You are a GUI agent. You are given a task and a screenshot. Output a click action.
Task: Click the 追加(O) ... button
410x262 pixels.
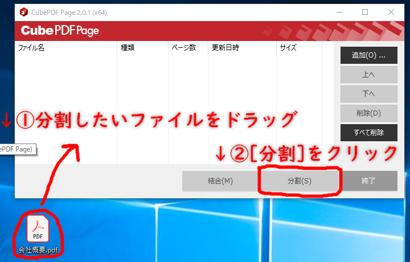[x=368, y=55]
